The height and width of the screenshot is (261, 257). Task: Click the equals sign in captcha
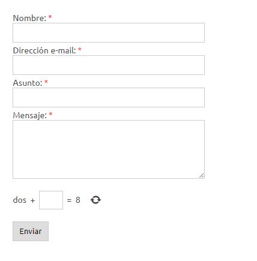[69, 200]
